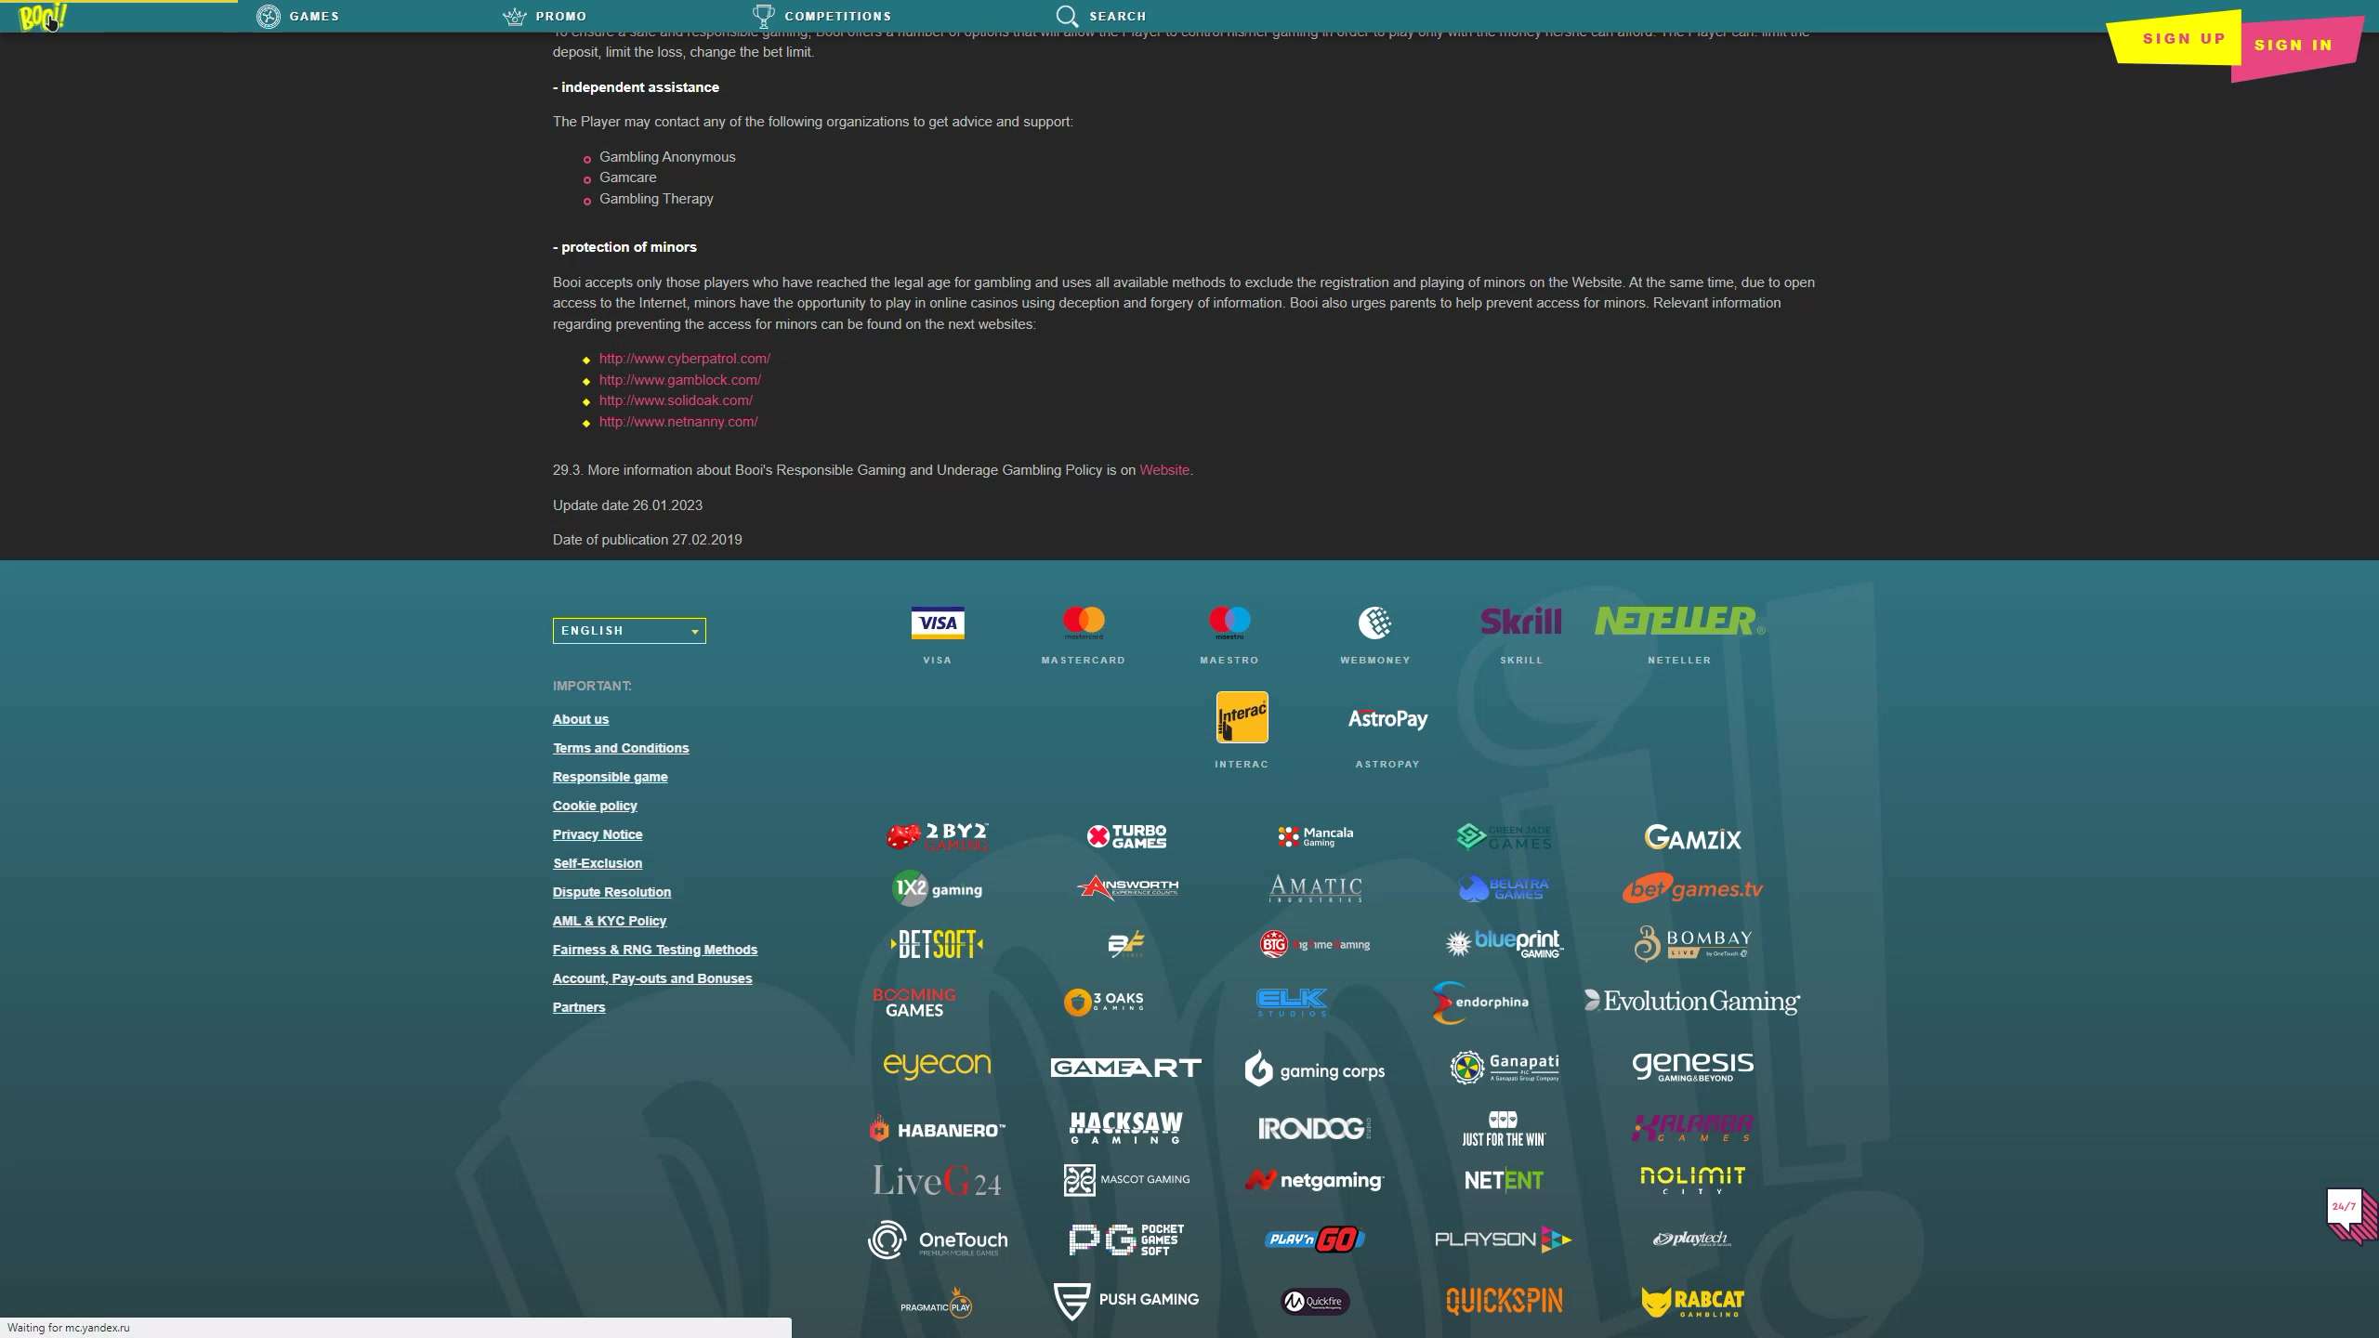Open the About us footer link

click(581, 719)
